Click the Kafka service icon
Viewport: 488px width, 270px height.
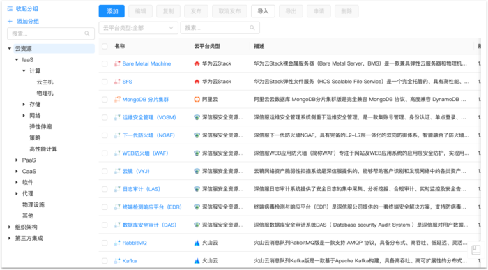pos(117,261)
